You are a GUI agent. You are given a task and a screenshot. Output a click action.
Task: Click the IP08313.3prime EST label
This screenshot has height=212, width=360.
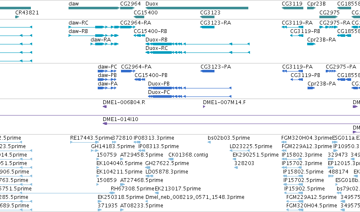[x=154, y=138]
